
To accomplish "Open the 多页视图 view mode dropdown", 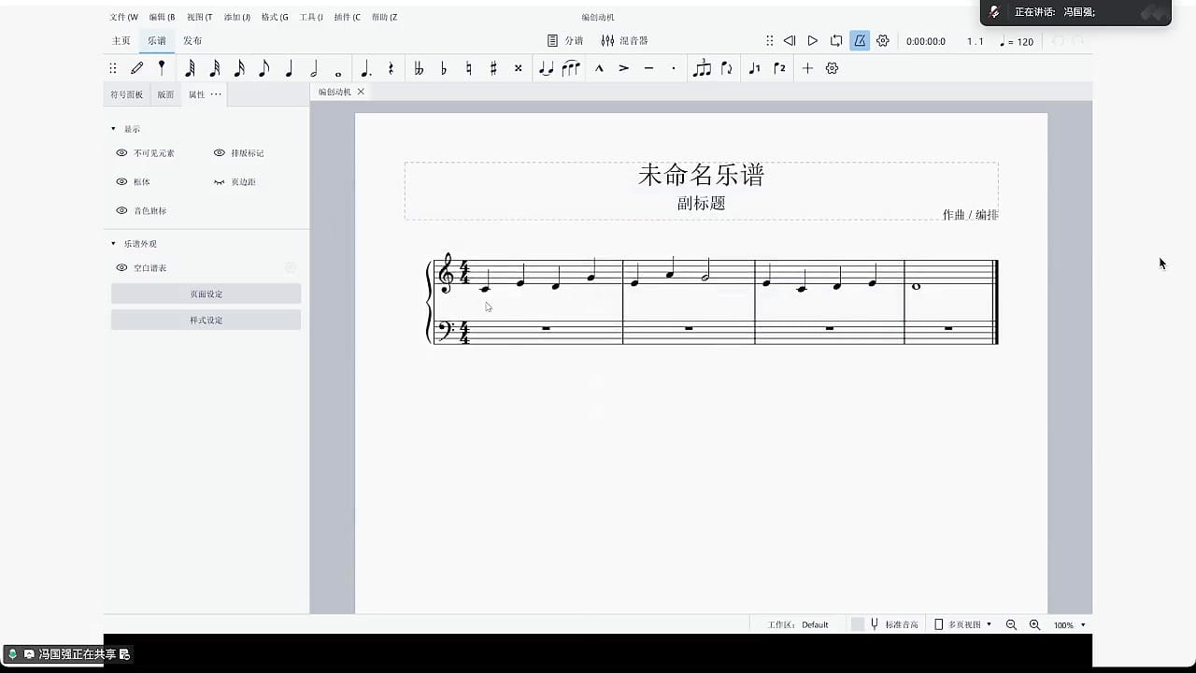I will pyautogui.click(x=963, y=624).
